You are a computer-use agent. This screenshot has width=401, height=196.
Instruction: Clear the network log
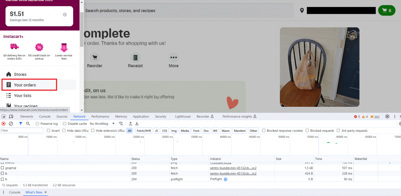pos(11,124)
